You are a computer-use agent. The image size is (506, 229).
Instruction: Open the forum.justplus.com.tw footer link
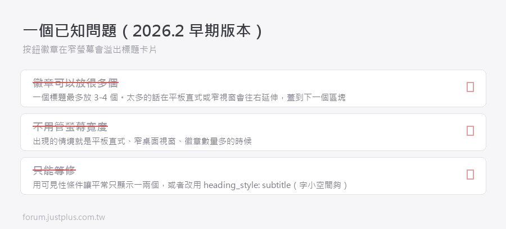pos(64,217)
